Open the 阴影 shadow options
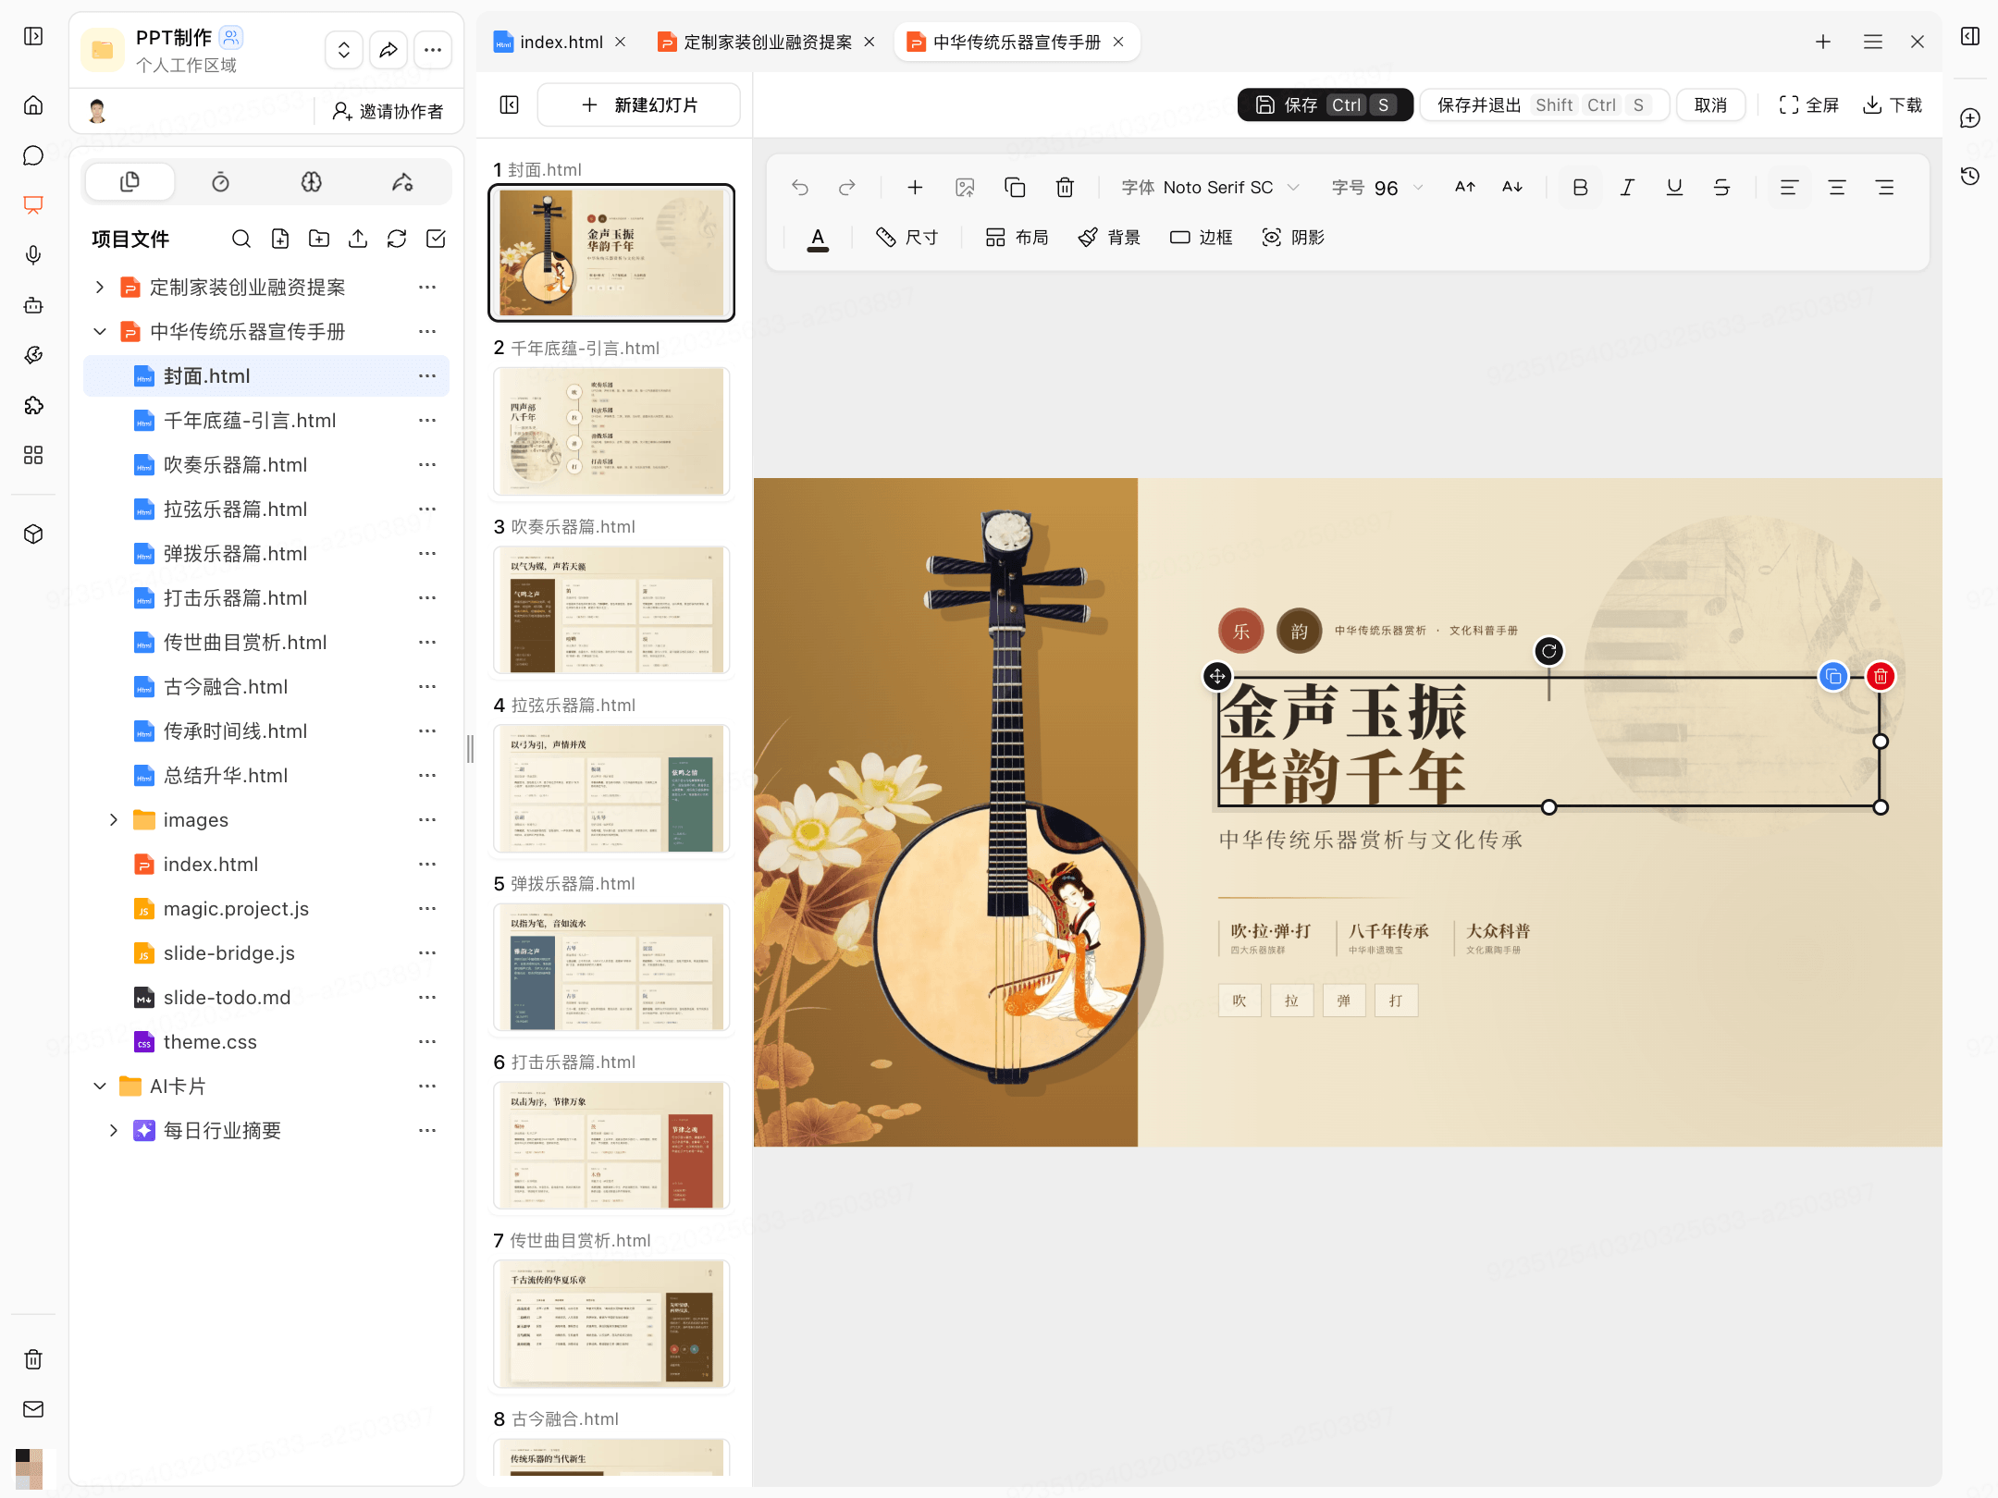 tap(1293, 238)
